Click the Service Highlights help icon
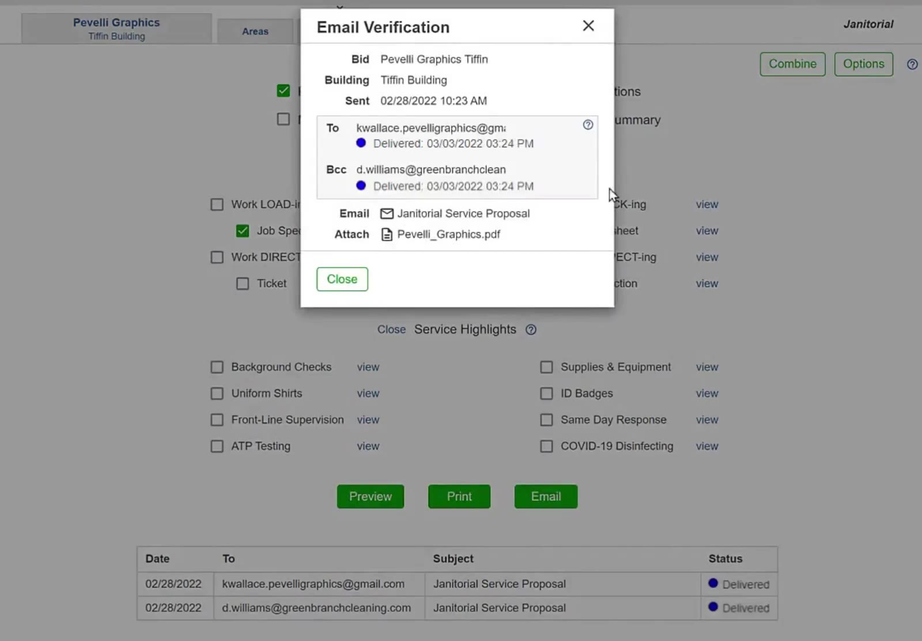Image resolution: width=922 pixels, height=641 pixels. coord(531,330)
